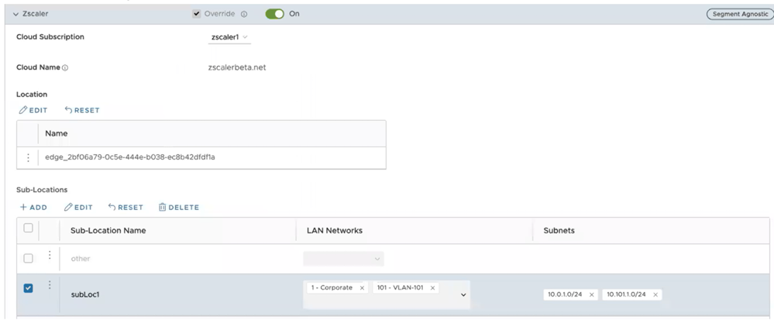The width and height of the screenshot is (774, 320).
Task: Remove the 10.101.1.0/24 subnet tag
Action: pos(655,294)
